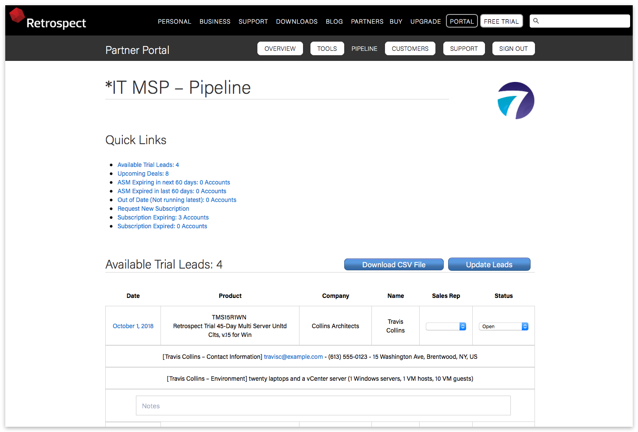Image resolution: width=638 pixels, height=432 pixels.
Task: Click the Company column header
Action: (335, 296)
